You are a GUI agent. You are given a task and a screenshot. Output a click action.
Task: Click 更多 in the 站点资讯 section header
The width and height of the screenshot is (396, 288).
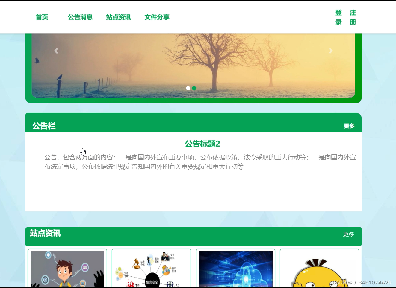click(349, 234)
